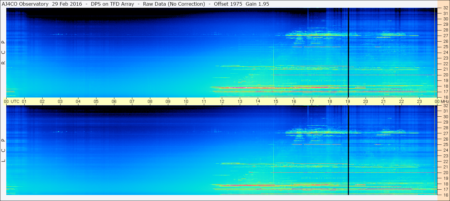Image resolution: width=450 pixels, height=201 pixels.
Task: Select hour 16 on the time axis
Action: [294, 101]
